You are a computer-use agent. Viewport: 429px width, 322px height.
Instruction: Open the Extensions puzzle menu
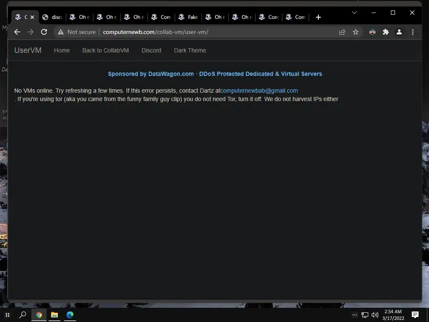386,32
